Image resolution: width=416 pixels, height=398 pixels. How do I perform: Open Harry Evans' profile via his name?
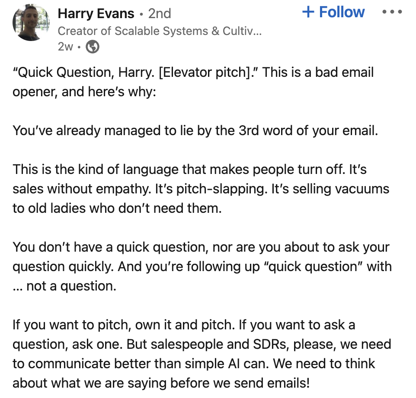(x=96, y=13)
